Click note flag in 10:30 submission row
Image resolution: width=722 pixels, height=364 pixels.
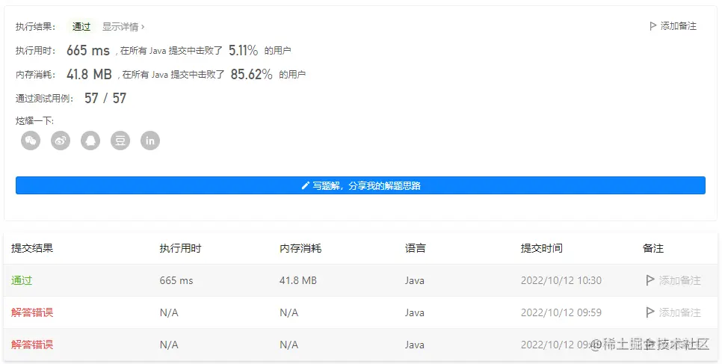pyautogui.click(x=650, y=280)
